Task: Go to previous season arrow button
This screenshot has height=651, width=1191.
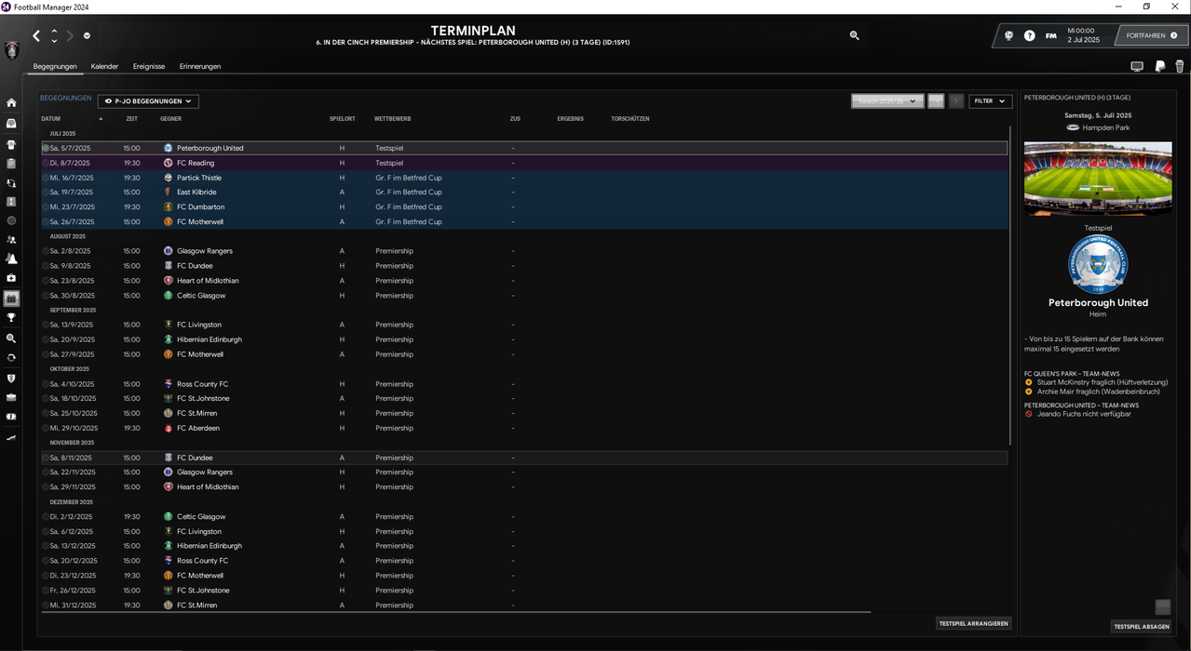Action: (x=936, y=100)
